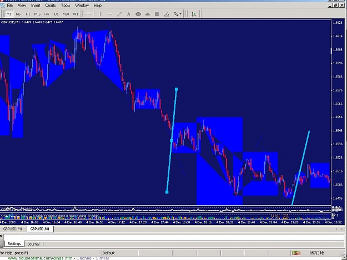Open the File menu

(10, 6)
